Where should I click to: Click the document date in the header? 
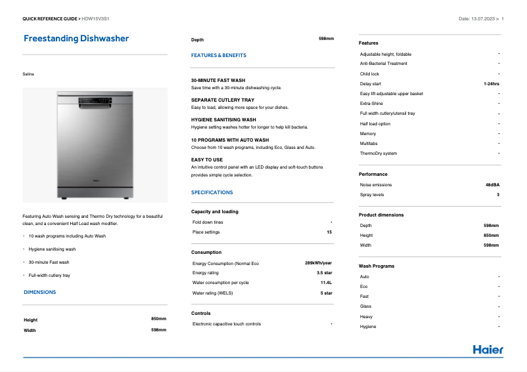[x=478, y=19]
